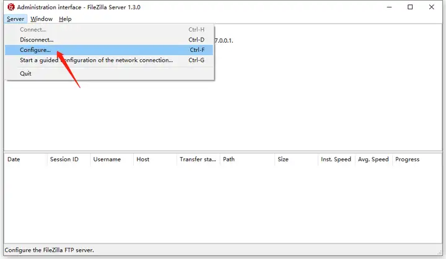Choose Configure... in the Server menu
The height and width of the screenshot is (259, 446).
click(109, 50)
